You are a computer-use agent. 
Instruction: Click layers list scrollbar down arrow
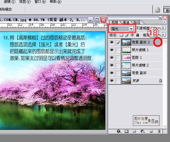[165, 126]
